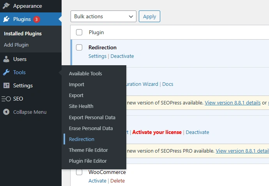Click Activate your license link
This screenshot has height=186, width=269.
click(x=157, y=132)
